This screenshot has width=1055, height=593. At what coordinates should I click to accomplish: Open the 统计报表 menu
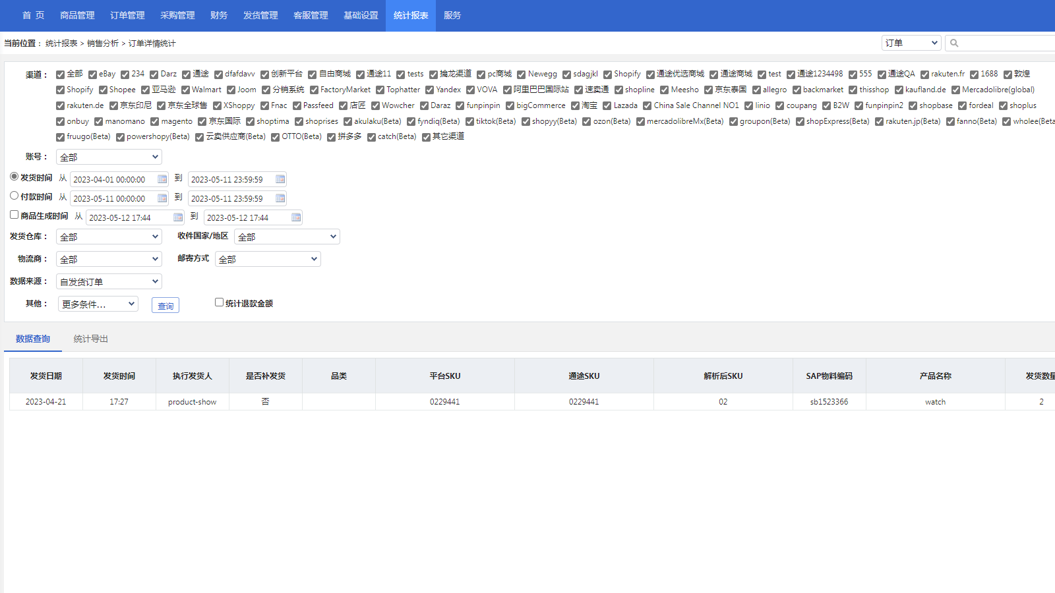pos(411,15)
